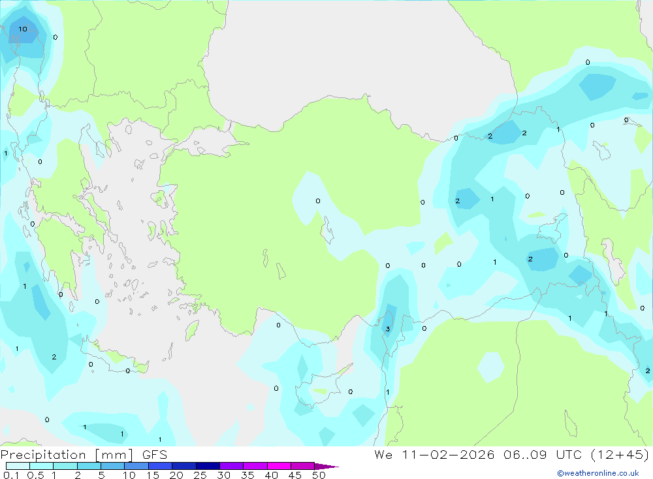The image size is (653, 479).
Task: Click the '40' legend scale label
Action: [271, 475]
